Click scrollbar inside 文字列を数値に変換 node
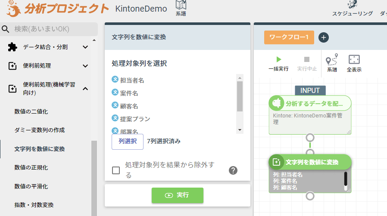The width and height of the screenshot is (387, 216). [x=346, y=179]
